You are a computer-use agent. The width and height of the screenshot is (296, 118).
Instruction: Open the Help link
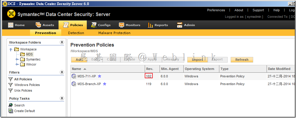pyautogui.click(x=277, y=10)
